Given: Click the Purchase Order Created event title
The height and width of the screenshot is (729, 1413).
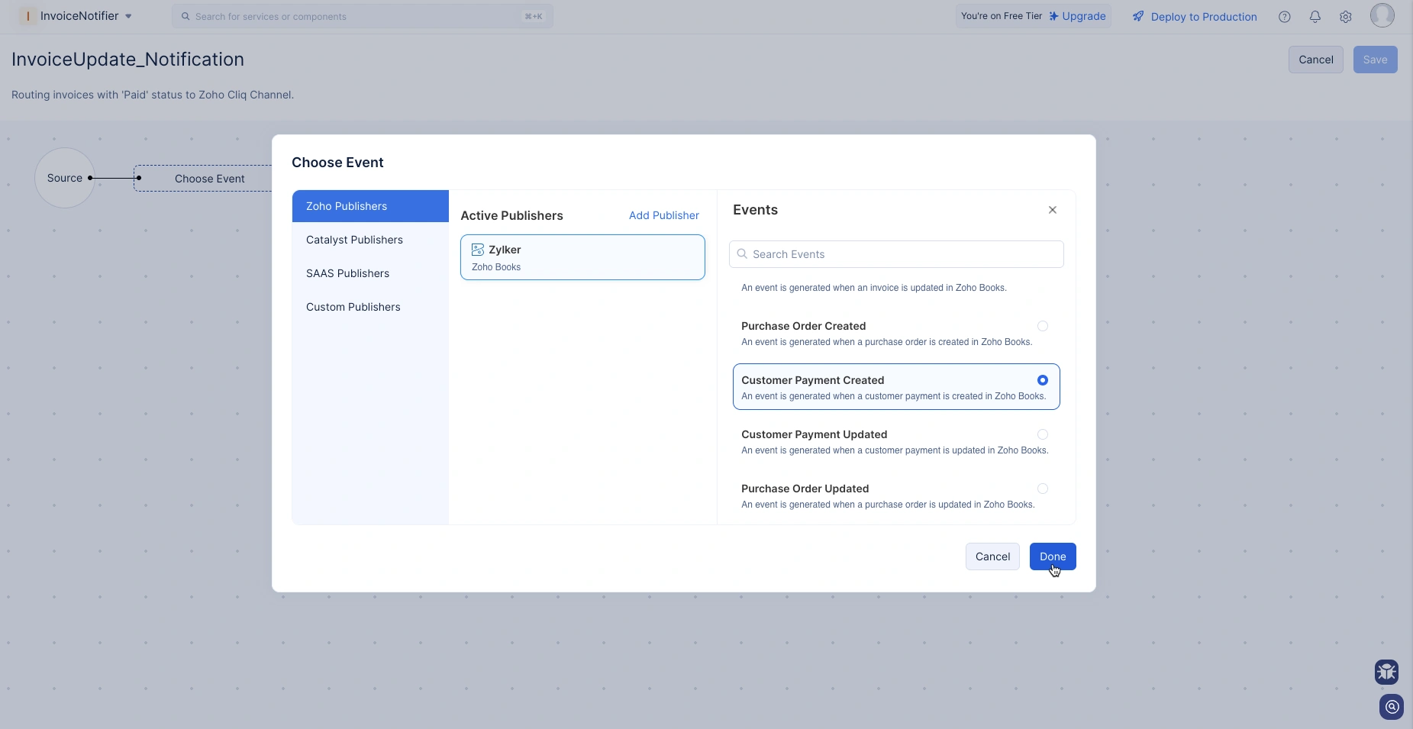Looking at the screenshot, I should [x=803, y=326].
